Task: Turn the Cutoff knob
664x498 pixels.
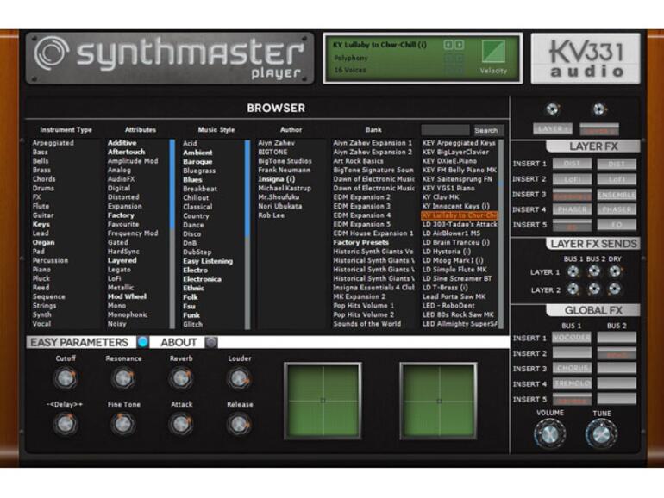Action: [66, 378]
